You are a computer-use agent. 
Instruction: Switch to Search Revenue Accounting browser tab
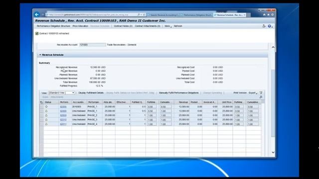[163, 15]
